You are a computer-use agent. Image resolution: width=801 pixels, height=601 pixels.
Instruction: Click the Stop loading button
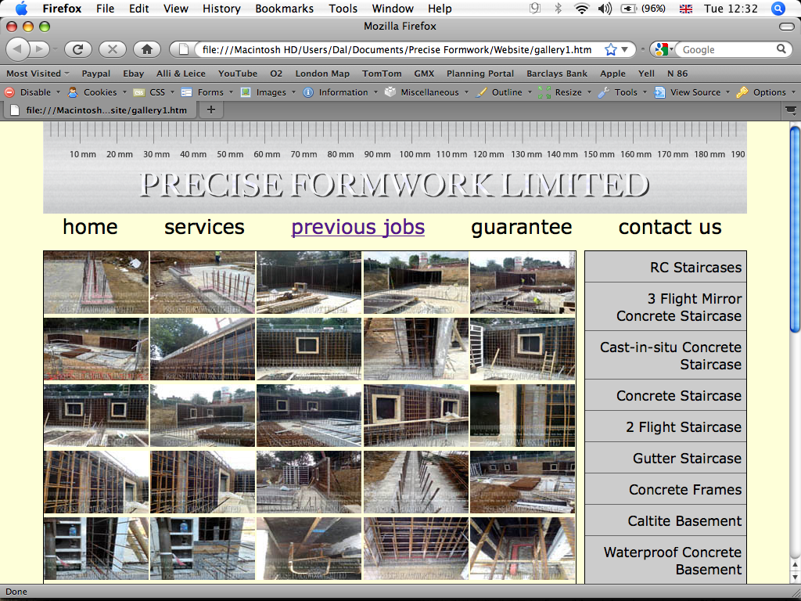(112, 49)
